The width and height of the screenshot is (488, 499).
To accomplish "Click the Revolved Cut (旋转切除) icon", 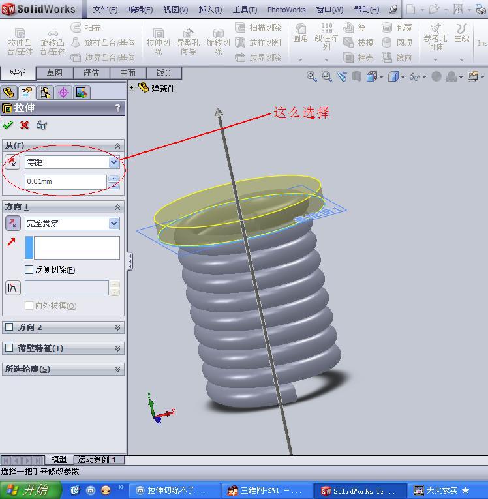I will click(218, 42).
